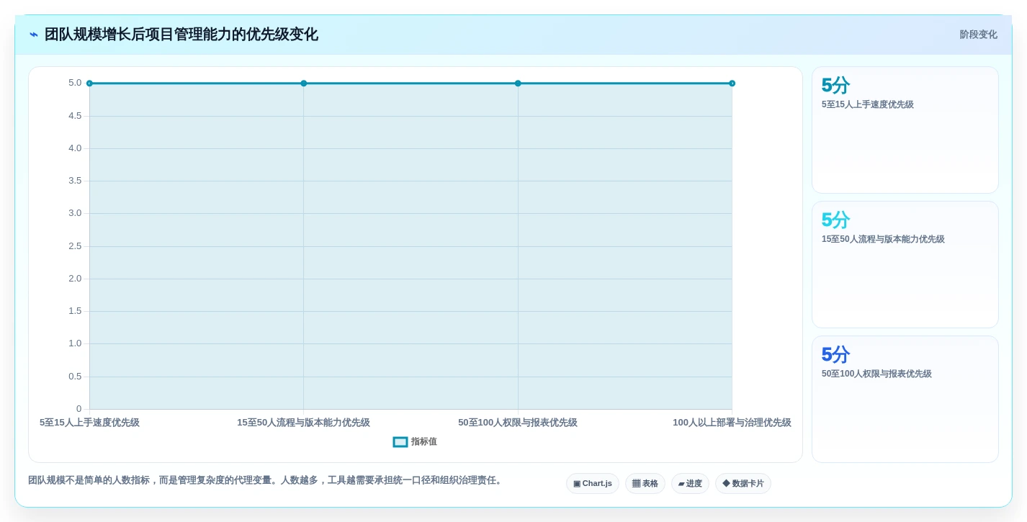
Task: Click the lightning icon beside the title
Action: [x=34, y=35]
